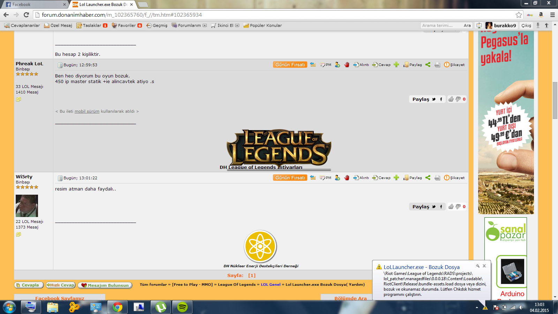Open notification balloon wrench settings icon
The width and height of the screenshot is (558, 314).
point(478,266)
